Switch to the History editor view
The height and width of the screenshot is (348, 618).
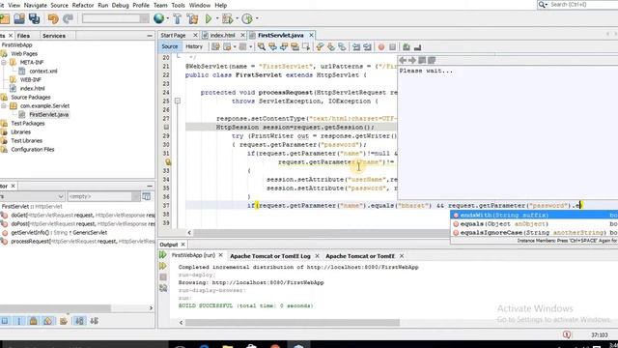[x=194, y=46]
